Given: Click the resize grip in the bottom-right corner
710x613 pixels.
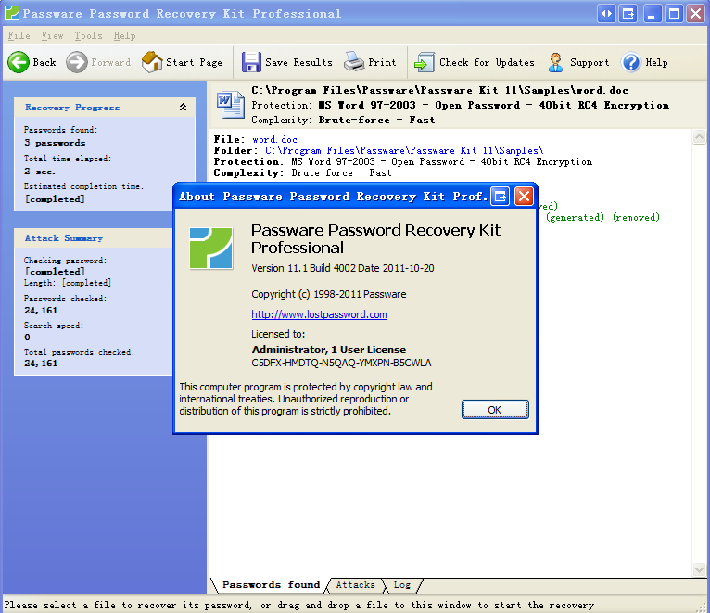Looking at the screenshot, I should (702, 607).
